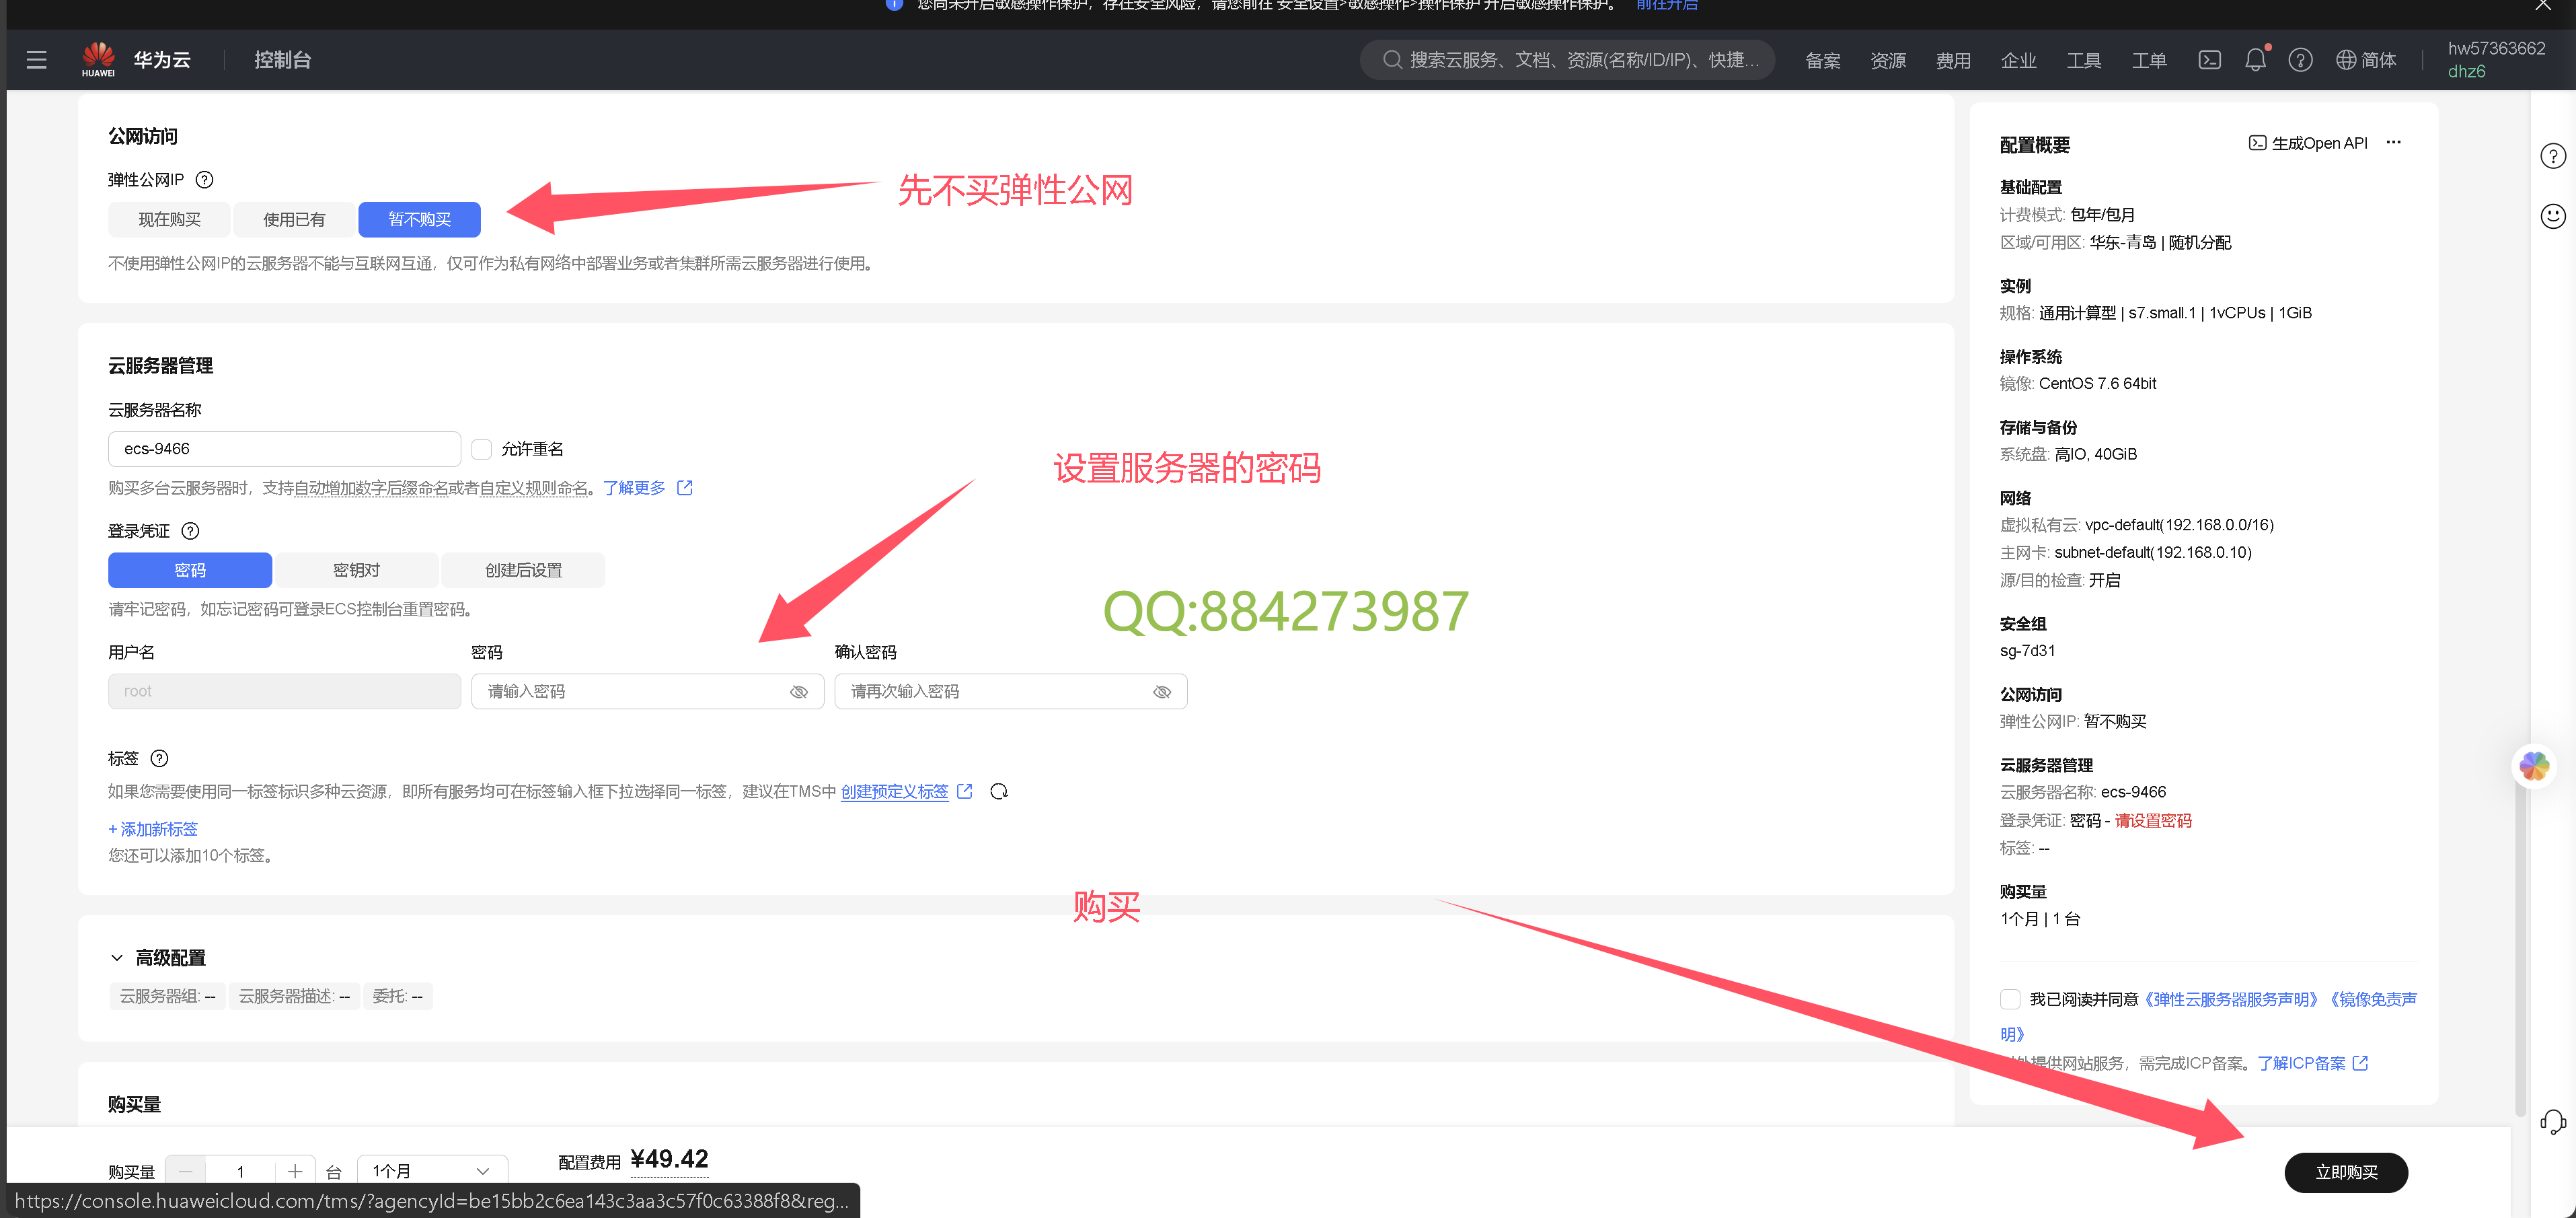Select 创建后设置 login credential option
Image resolution: width=2576 pixels, height=1218 pixels.
[x=523, y=569]
